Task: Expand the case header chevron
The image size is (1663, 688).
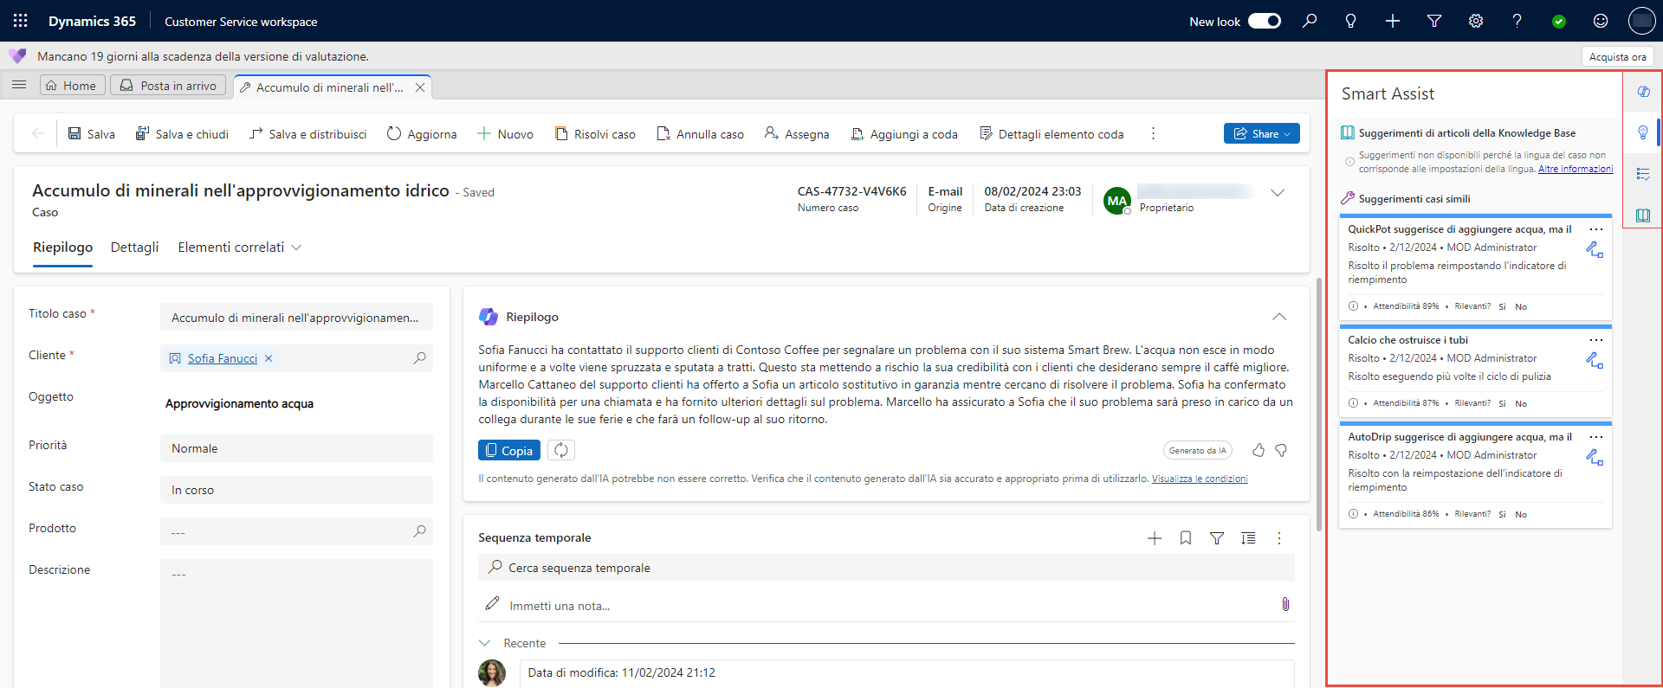Action: point(1278,192)
